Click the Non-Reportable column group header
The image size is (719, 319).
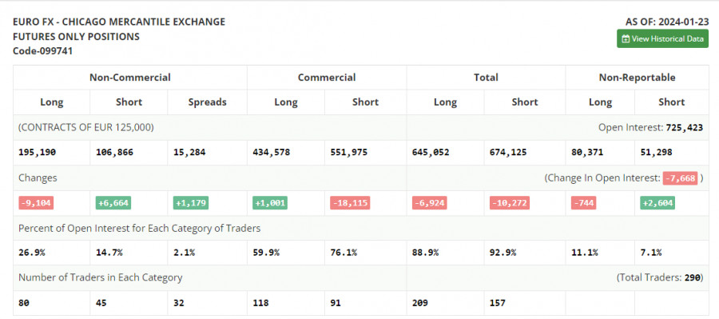637,77
